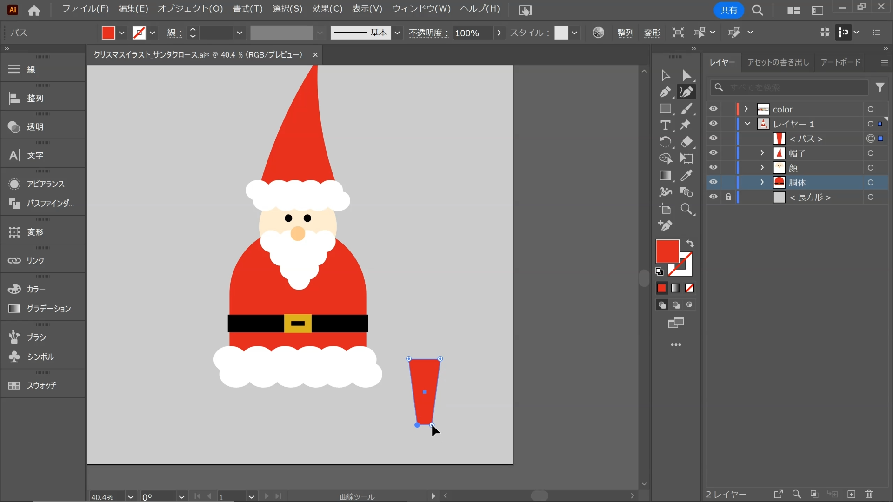Collapse the レイヤー 1 layer
The image size is (893, 502).
747,124
